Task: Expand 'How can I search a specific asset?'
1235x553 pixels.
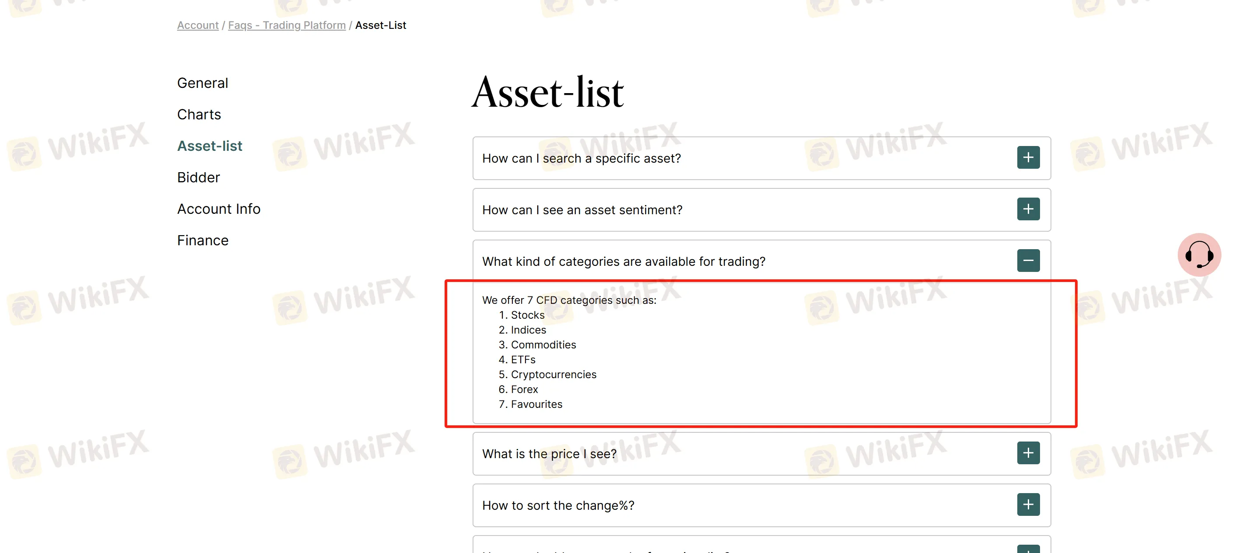Action: point(761,159)
